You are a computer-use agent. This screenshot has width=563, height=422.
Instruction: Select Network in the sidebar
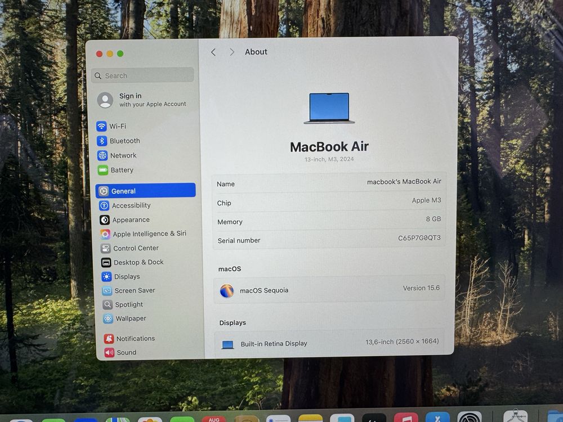(117, 155)
